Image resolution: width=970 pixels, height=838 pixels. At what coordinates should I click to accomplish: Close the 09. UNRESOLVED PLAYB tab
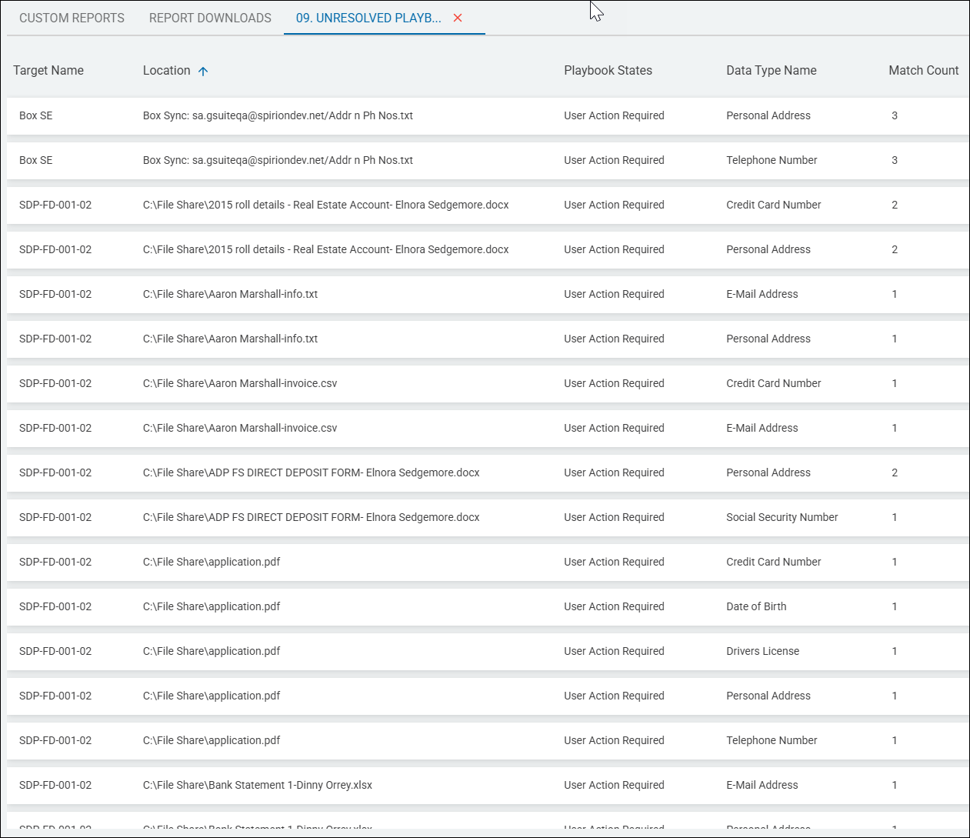[x=458, y=18]
